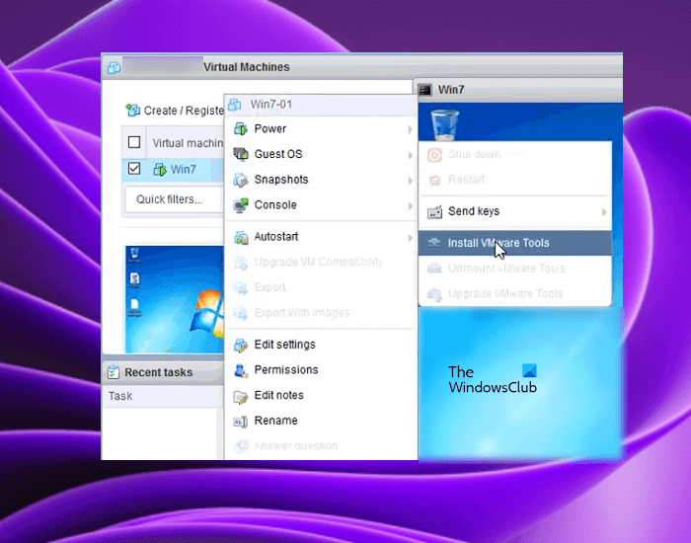Click the Win7 virtual machine name link
Image resolution: width=691 pixels, height=543 pixels.
184,170
